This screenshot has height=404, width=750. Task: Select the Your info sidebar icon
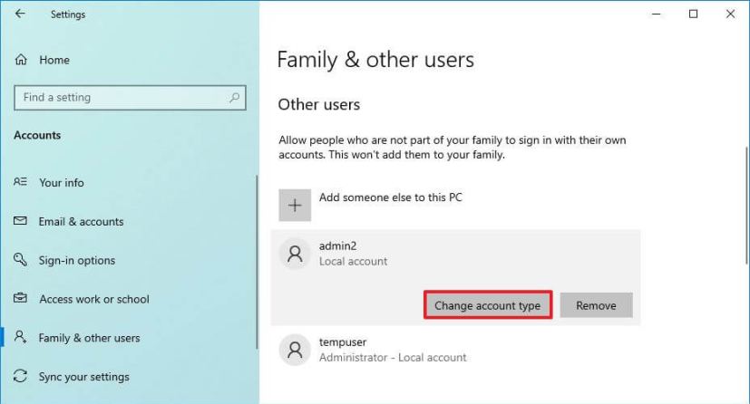[x=20, y=182]
